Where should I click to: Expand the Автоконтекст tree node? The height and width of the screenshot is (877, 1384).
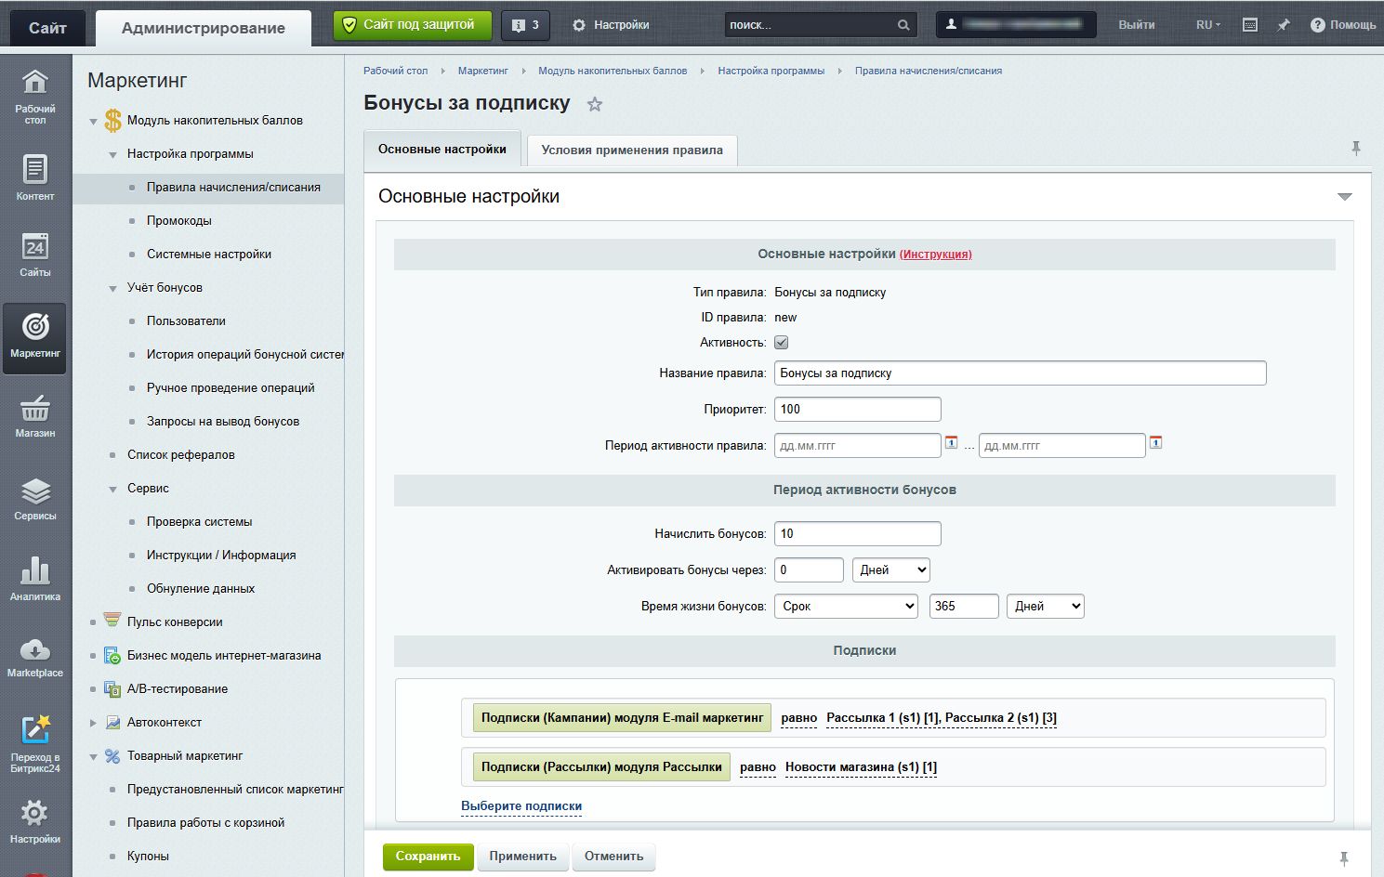pos(93,723)
